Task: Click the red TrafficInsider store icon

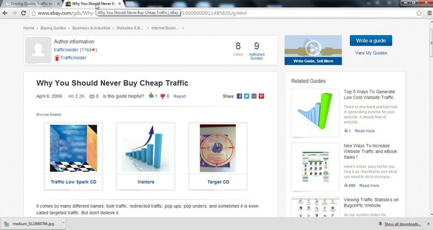Action: [x=57, y=58]
